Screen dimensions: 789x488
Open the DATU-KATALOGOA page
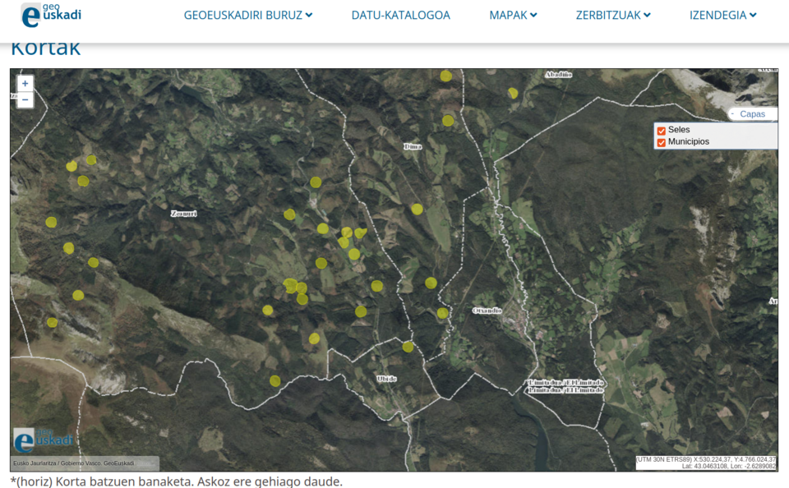tap(400, 15)
